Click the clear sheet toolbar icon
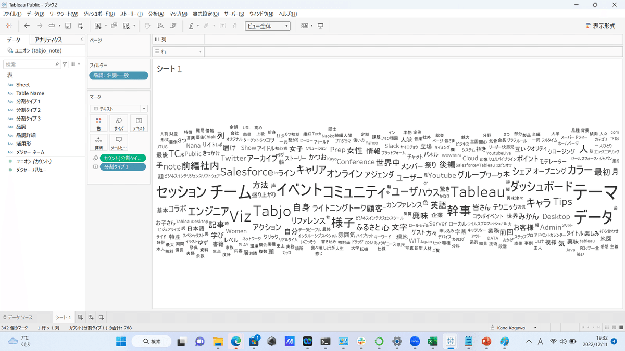The height and width of the screenshot is (351, 625). (x=127, y=26)
